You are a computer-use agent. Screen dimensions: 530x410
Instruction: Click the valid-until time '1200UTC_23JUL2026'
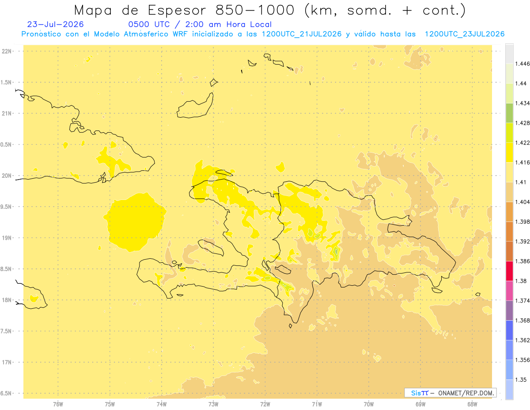465,34
